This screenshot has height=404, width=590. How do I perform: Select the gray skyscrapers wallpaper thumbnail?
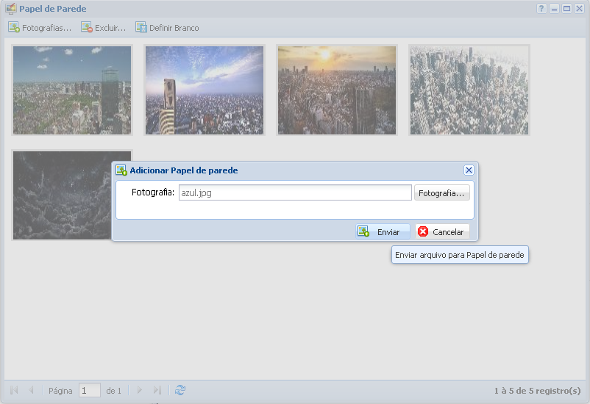point(469,90)
